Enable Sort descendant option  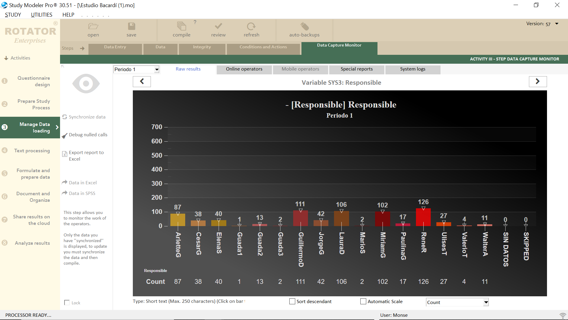(292, 301)
